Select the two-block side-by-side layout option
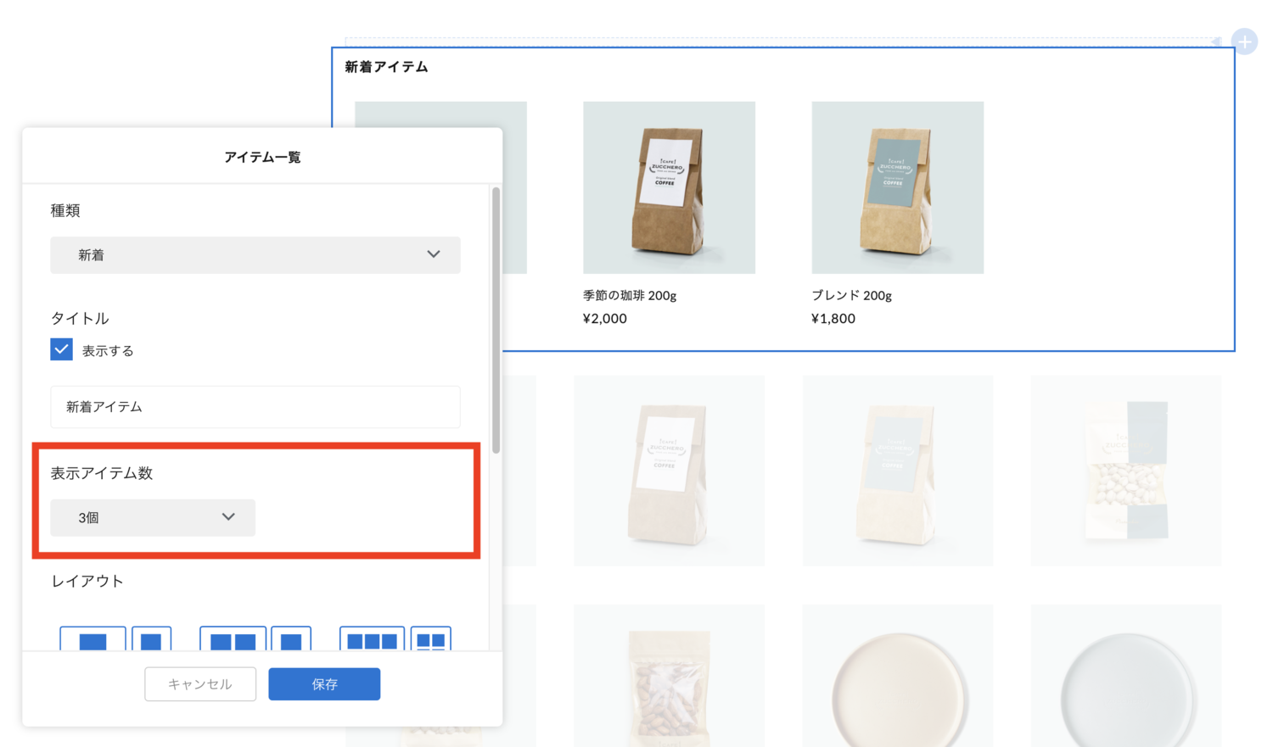This screenshot has width=1273, height=747. coord(233,639)
